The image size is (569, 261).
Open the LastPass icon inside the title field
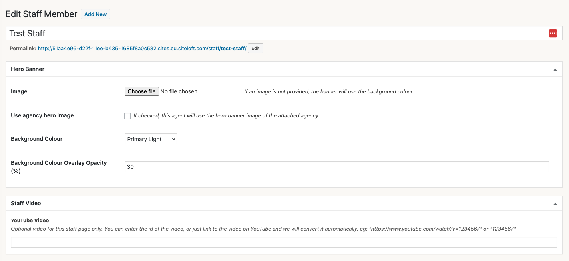point(553,33)
